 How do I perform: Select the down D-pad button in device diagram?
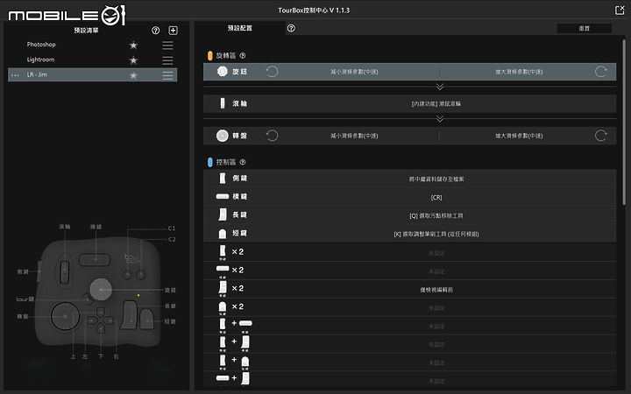click(101, 329)
